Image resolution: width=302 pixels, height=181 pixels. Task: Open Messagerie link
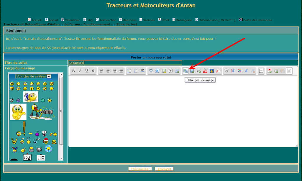[x=182, y=20]
